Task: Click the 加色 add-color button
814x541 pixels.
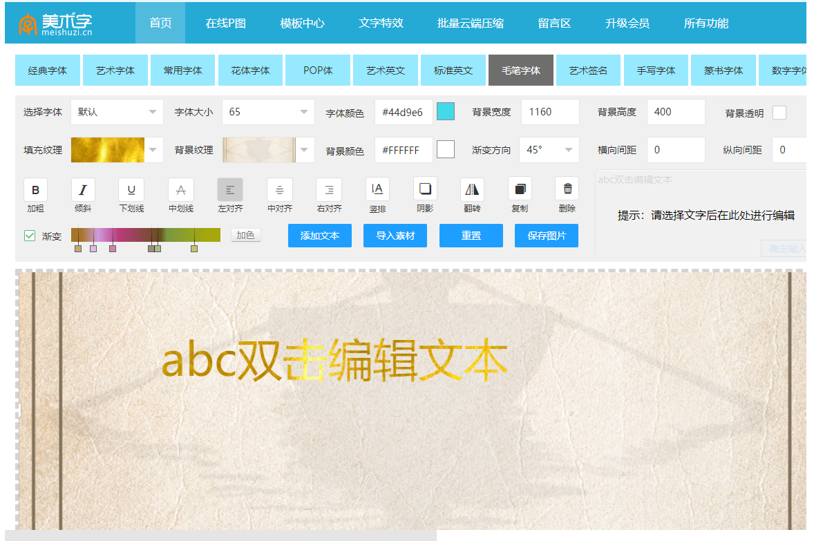Action: click(x=245, y=235)
